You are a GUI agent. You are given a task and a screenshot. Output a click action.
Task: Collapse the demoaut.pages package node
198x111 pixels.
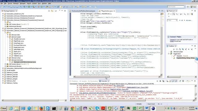tap(7, 37)
